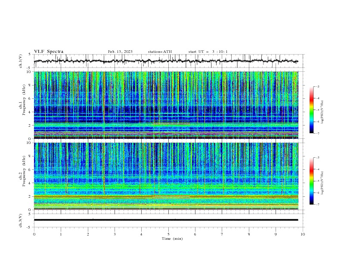
Task: Click the "Time (min)" axis label
Action: [x=172, y=239]
